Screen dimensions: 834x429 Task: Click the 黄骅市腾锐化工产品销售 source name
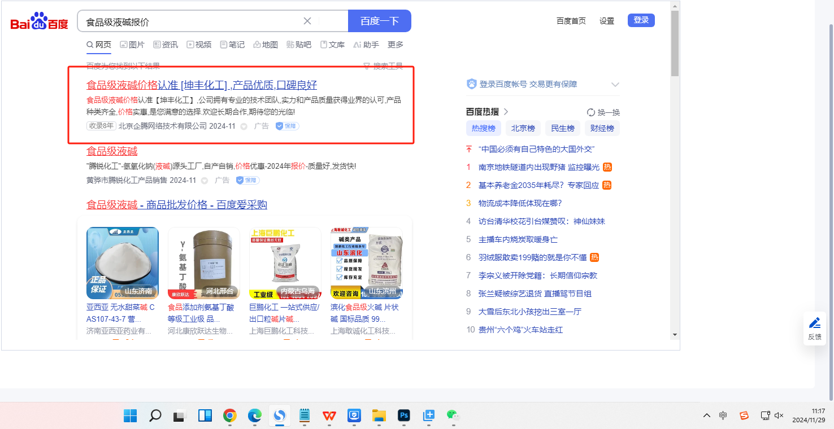click(x=127, y=180)
